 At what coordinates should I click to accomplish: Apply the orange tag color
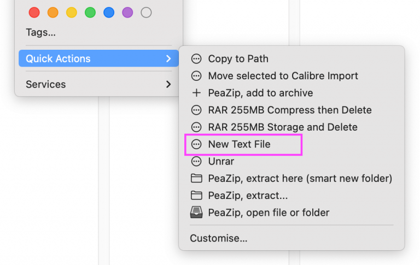point(52,13)
